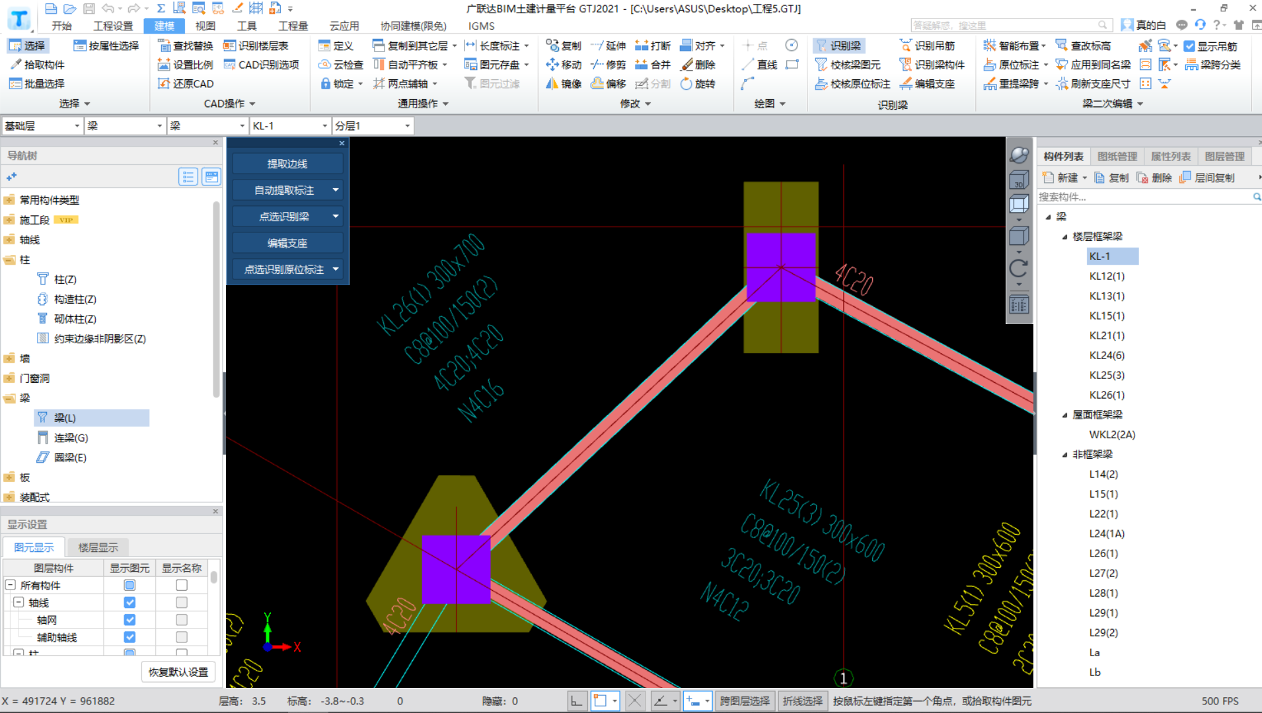Toggle 显示名称 for 辅助轴线
This screenshot has height=713, width=1262.
point(182,637)
